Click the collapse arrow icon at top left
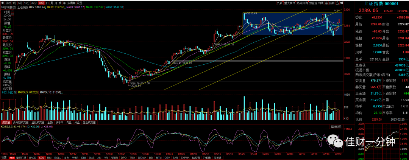 coord(3,3)
